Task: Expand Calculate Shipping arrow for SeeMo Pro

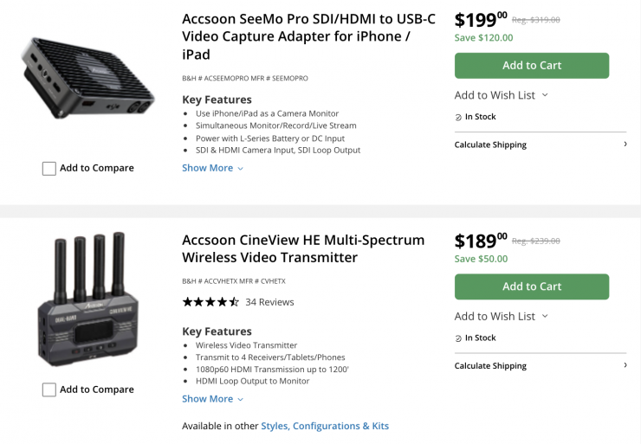Action: point(625,145)
